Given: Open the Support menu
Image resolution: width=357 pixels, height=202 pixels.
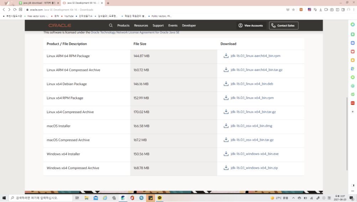Looking at the screenshot, I should [158, 25].
